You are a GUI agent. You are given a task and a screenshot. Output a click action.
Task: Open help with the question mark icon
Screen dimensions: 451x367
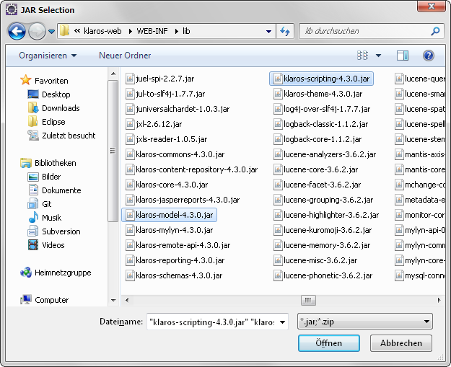[429, 56]
